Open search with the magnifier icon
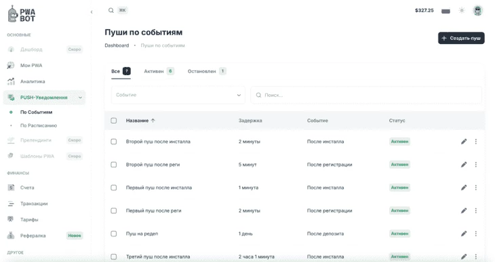This screenshot has width=495, height=262. [111, 10]
